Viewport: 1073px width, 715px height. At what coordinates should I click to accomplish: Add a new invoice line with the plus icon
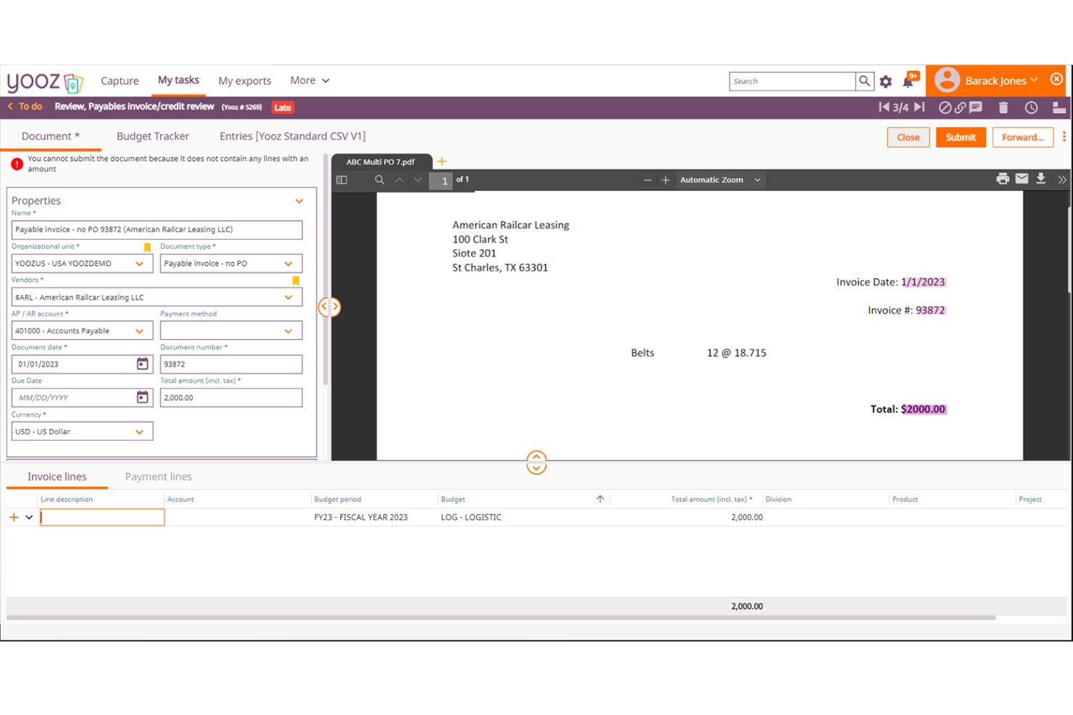[13, 517]
